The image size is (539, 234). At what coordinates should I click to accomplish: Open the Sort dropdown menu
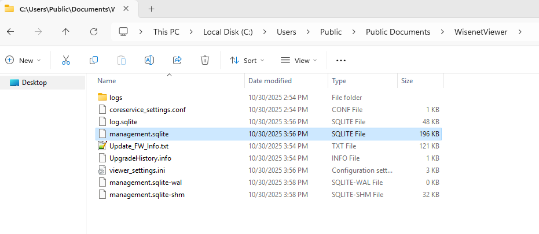tap(247, 60)
